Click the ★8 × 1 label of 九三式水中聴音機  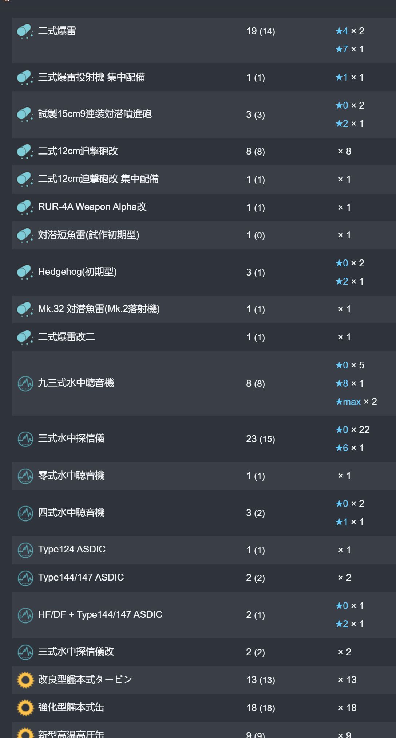pos(349,383)
